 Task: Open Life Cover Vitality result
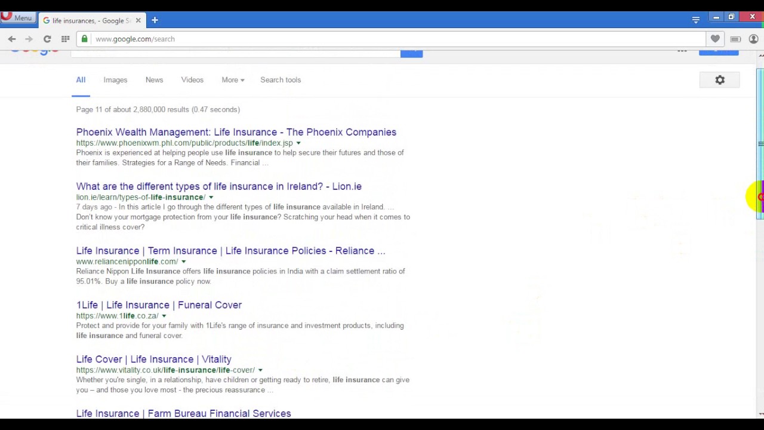pyautogui.click(x=154, y=360)
